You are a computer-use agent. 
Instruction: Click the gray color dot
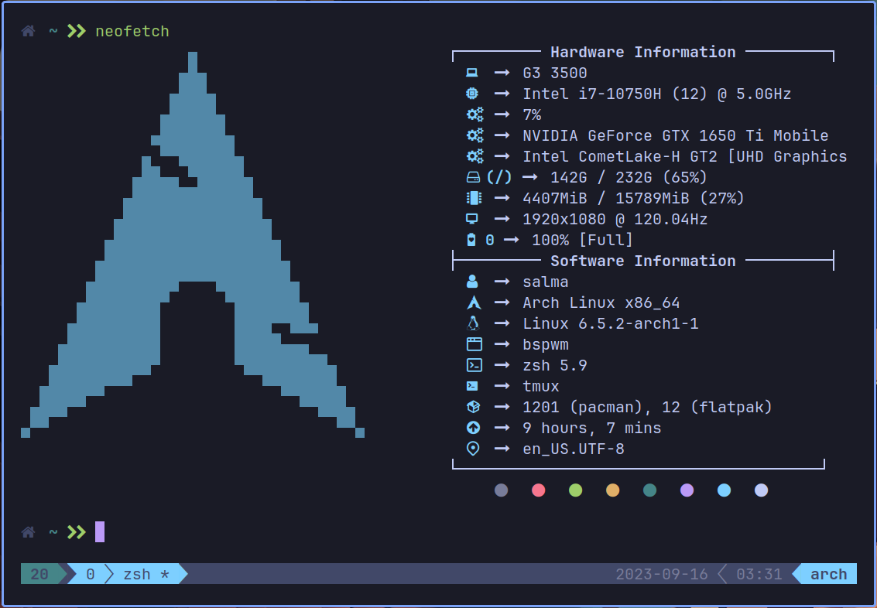pyautogui.click(x=501, y=490)
